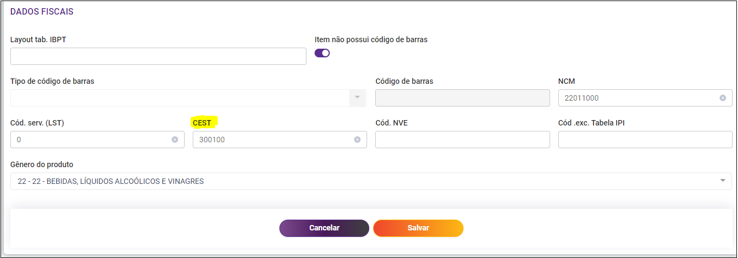Focus the Layout tab. IBPT input
Screen dimensions: 738x258
[x=158, y=56]
